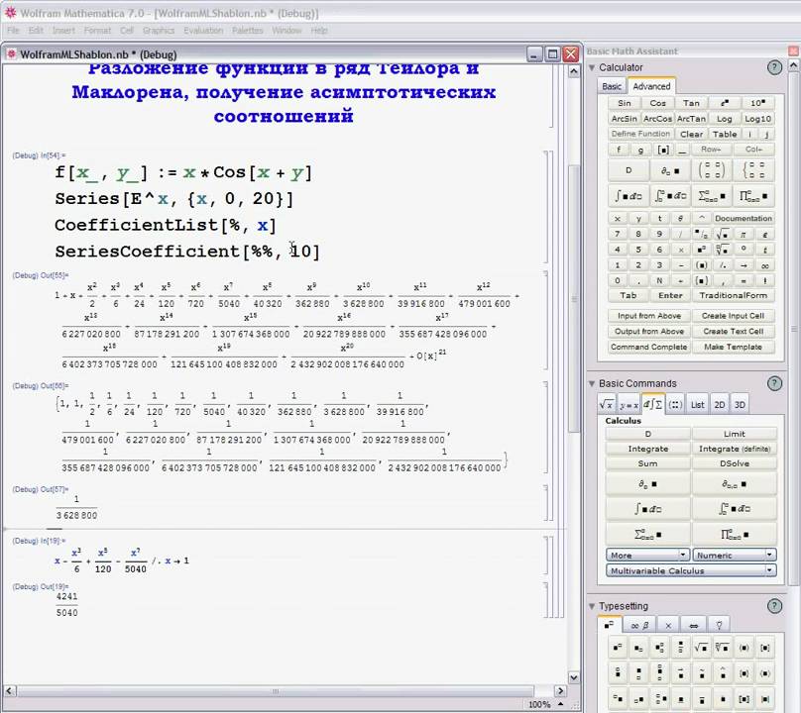Collapse the Basic Commands section
The height and width of the screenshot is (713, 801).
[592, 383]
